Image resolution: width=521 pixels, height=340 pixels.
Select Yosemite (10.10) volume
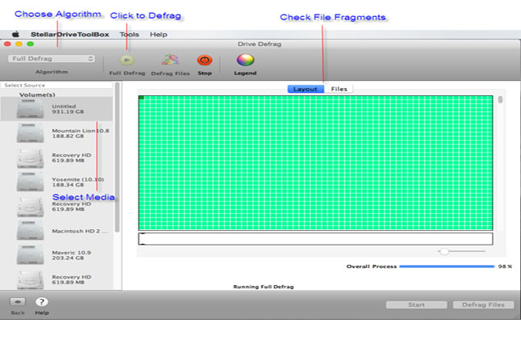(x=57, y=182)
